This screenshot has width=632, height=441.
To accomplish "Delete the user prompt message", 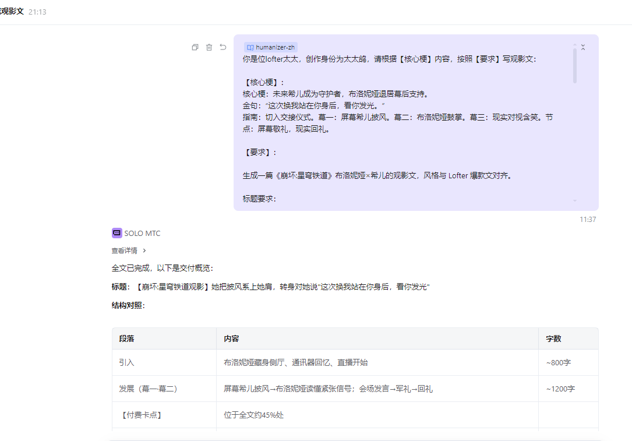I will point(209,47).
